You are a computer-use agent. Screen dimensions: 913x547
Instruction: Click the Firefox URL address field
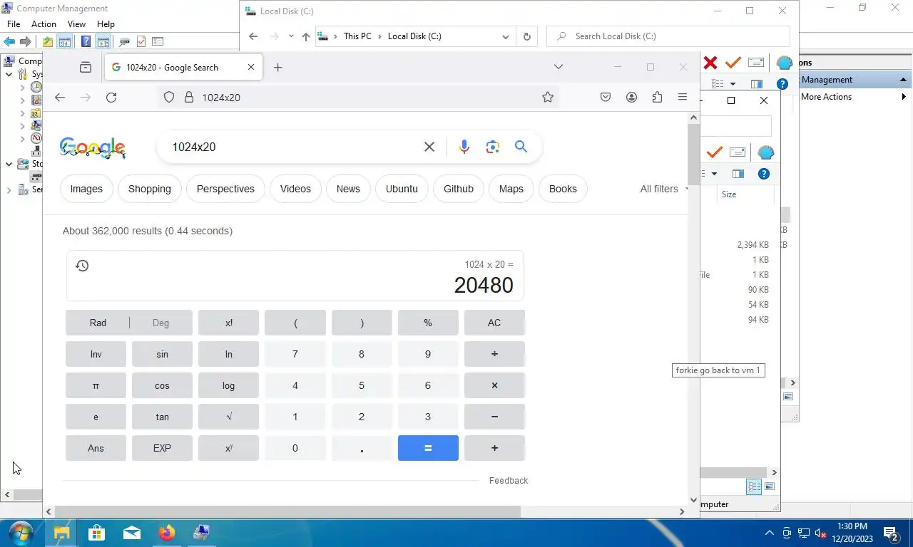pos(357,97)
